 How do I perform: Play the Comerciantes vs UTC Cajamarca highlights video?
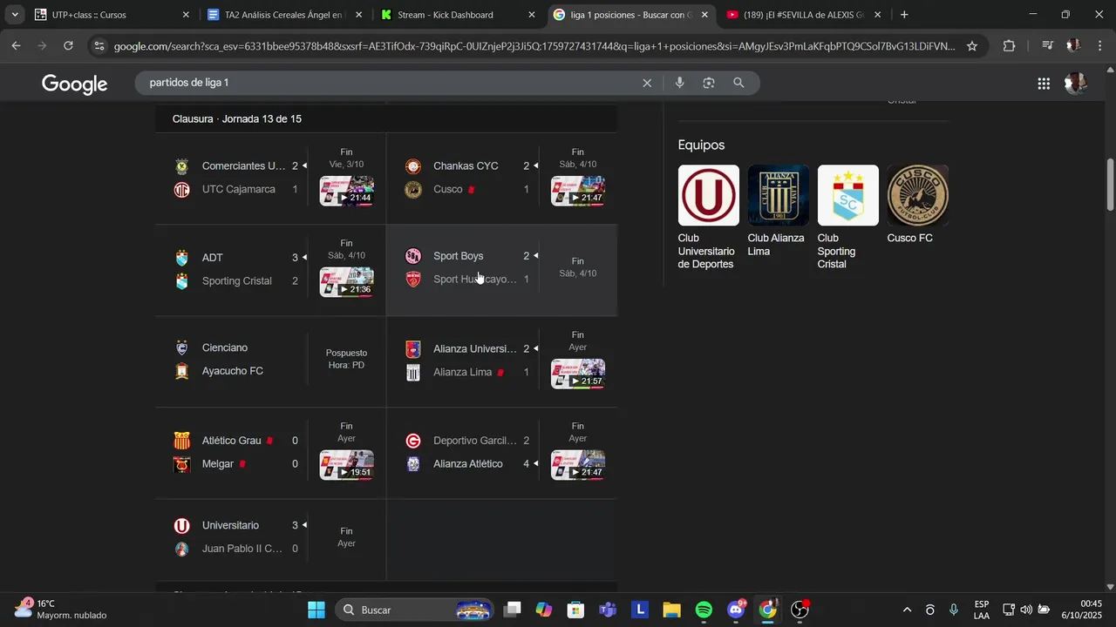pyautogui.click(x=347, y=191)
